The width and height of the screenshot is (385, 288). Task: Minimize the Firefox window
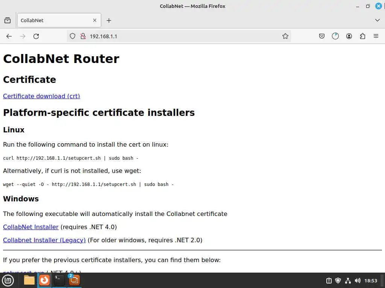click(358, 6)
